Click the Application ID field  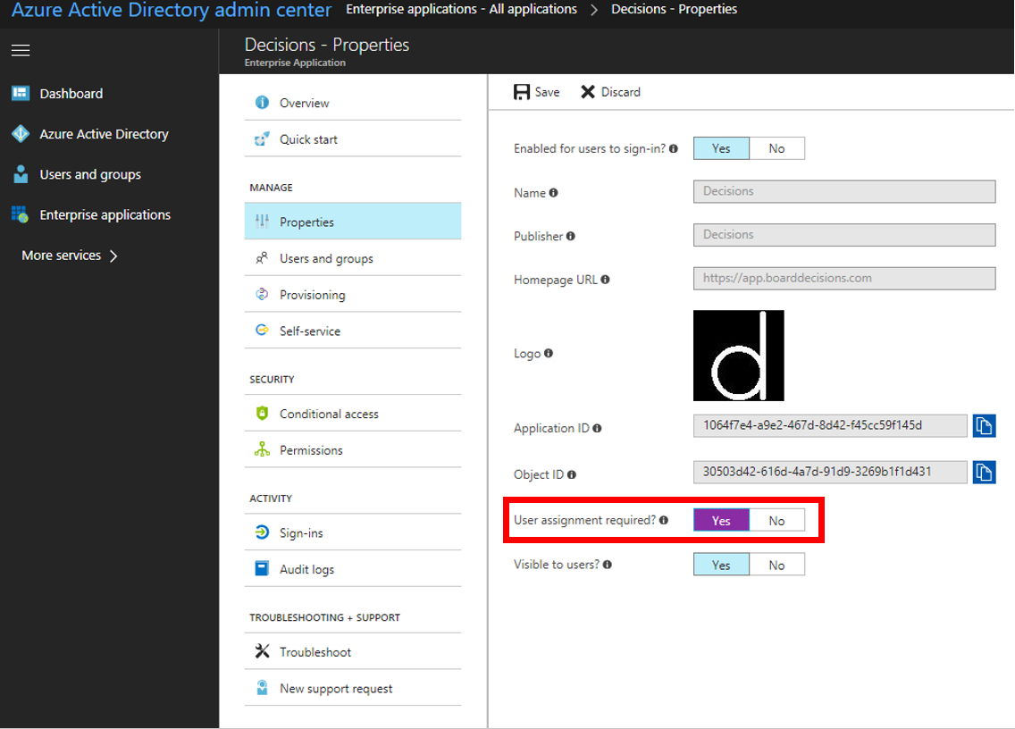830,425
